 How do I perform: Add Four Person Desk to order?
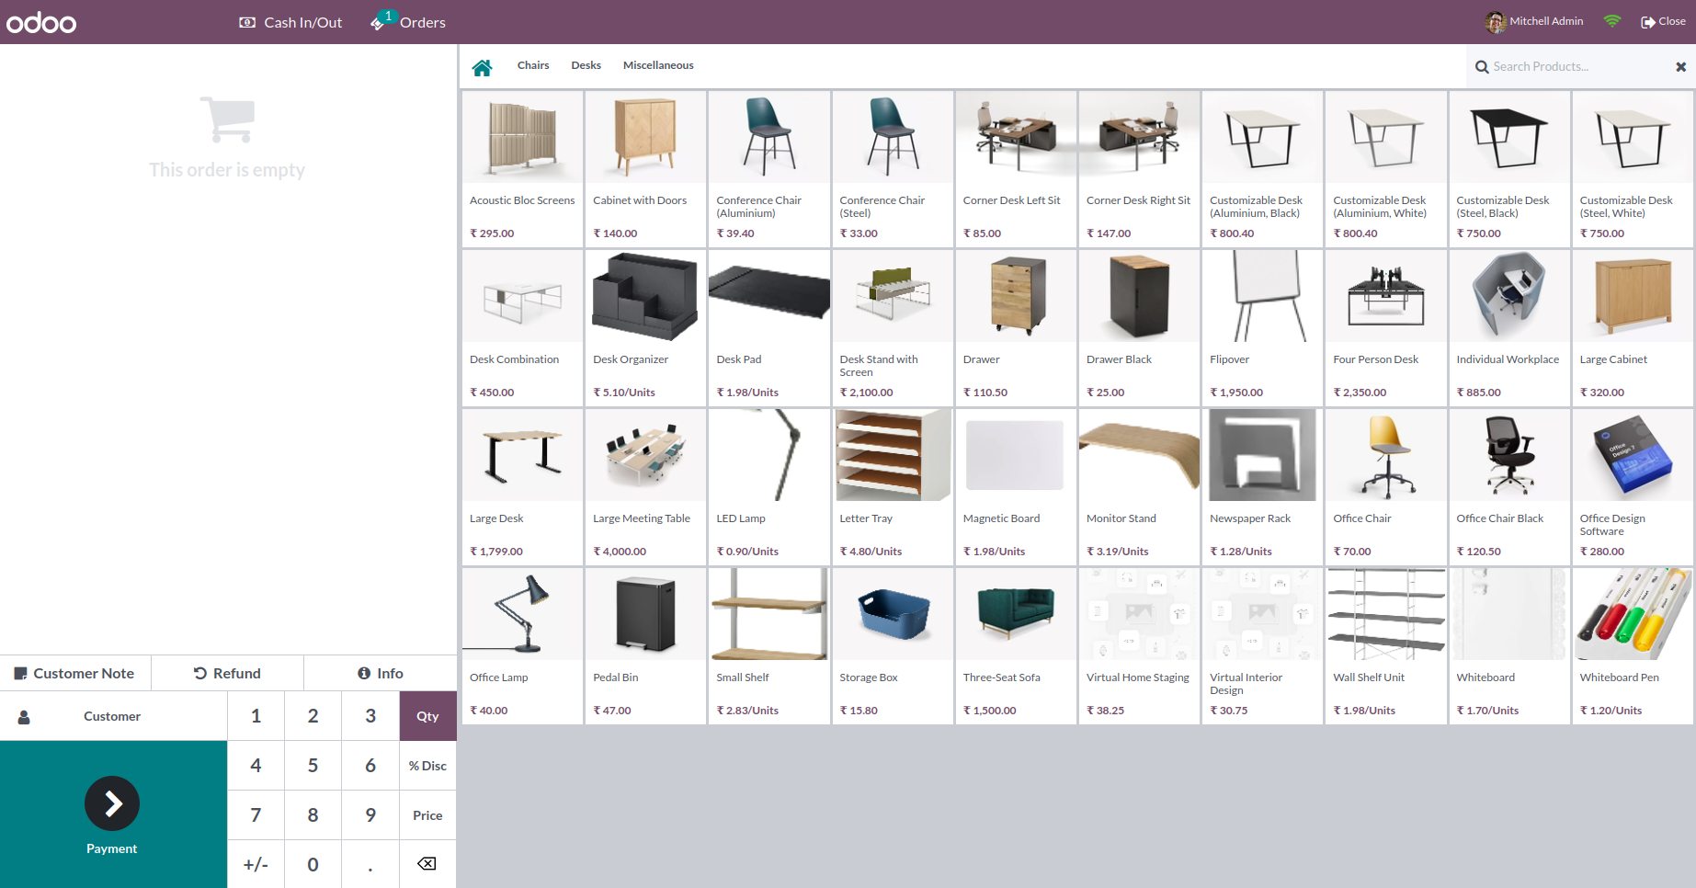pyautogui.click(x=1386, y=327)
